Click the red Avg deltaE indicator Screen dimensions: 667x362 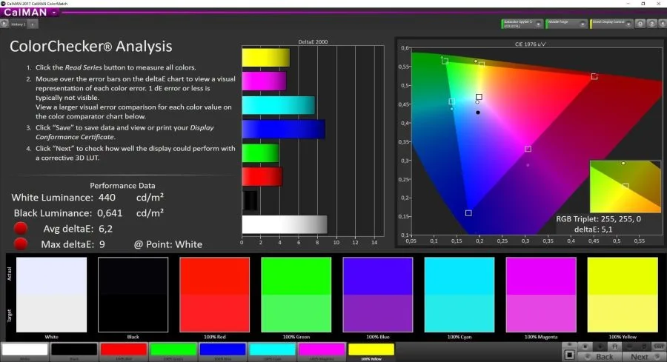21,229
